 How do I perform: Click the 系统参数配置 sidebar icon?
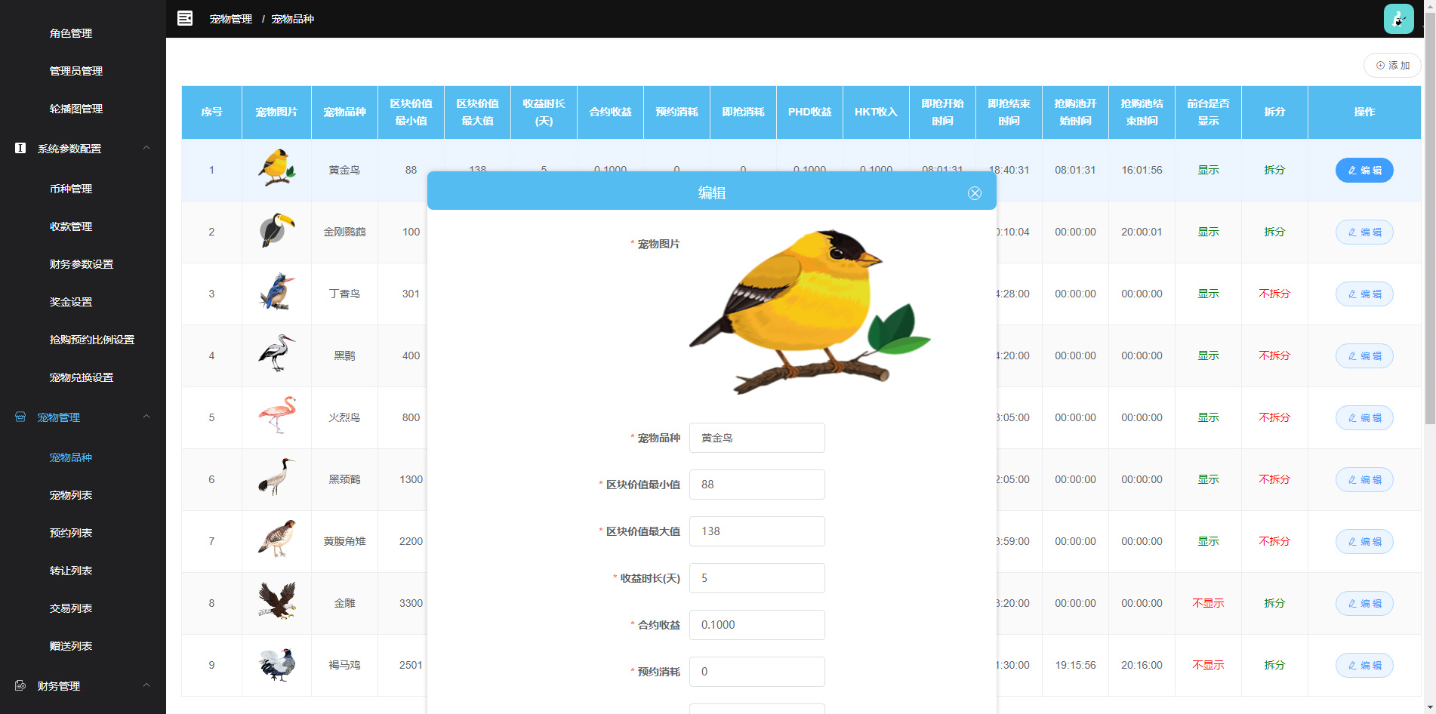point(20,148)
